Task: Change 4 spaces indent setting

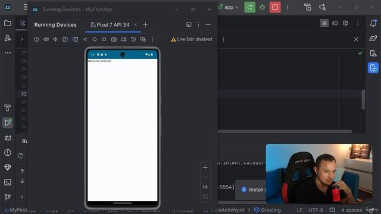Action: 351,210
